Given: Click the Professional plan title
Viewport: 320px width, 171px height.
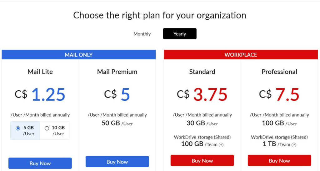Looking at the screenshot, I should click(x=279, y=72).
